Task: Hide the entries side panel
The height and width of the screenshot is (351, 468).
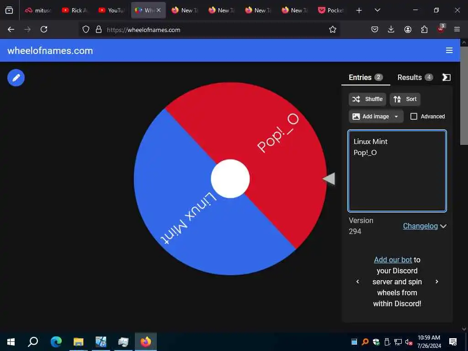Action: coord(446,77)
